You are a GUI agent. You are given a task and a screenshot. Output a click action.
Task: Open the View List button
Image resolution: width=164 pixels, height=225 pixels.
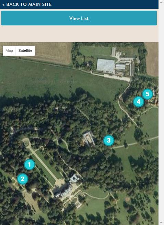[79, 18]
